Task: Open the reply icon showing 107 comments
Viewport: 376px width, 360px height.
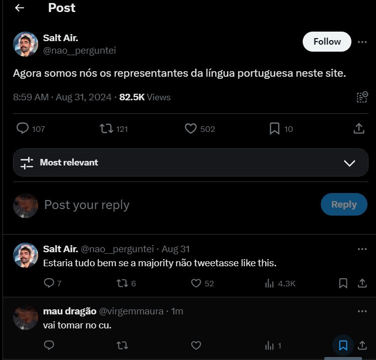Action: (23, 128)
